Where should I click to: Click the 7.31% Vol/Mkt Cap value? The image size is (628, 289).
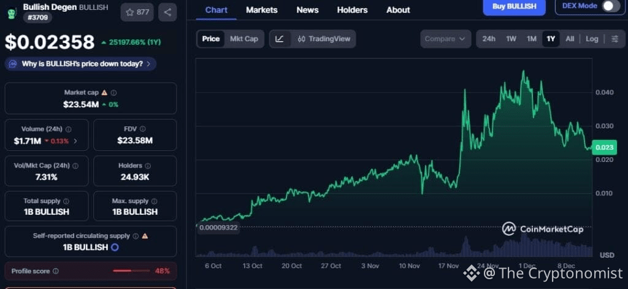point(47,177)
